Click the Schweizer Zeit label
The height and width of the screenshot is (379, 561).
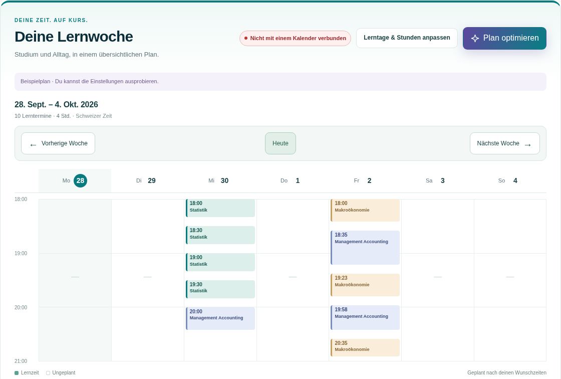(94, 116)
